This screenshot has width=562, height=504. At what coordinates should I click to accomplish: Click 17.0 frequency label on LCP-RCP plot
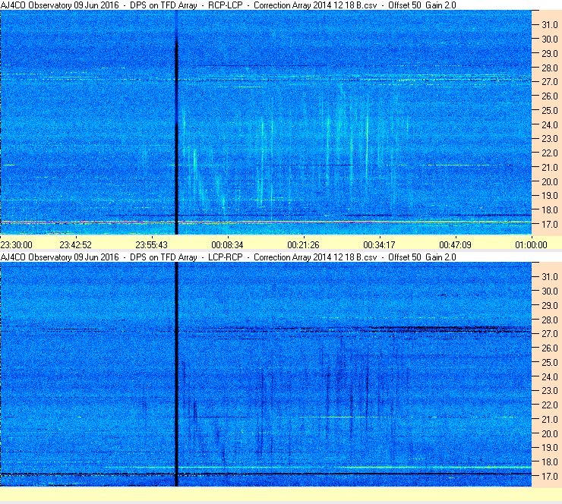click(550, 476)
